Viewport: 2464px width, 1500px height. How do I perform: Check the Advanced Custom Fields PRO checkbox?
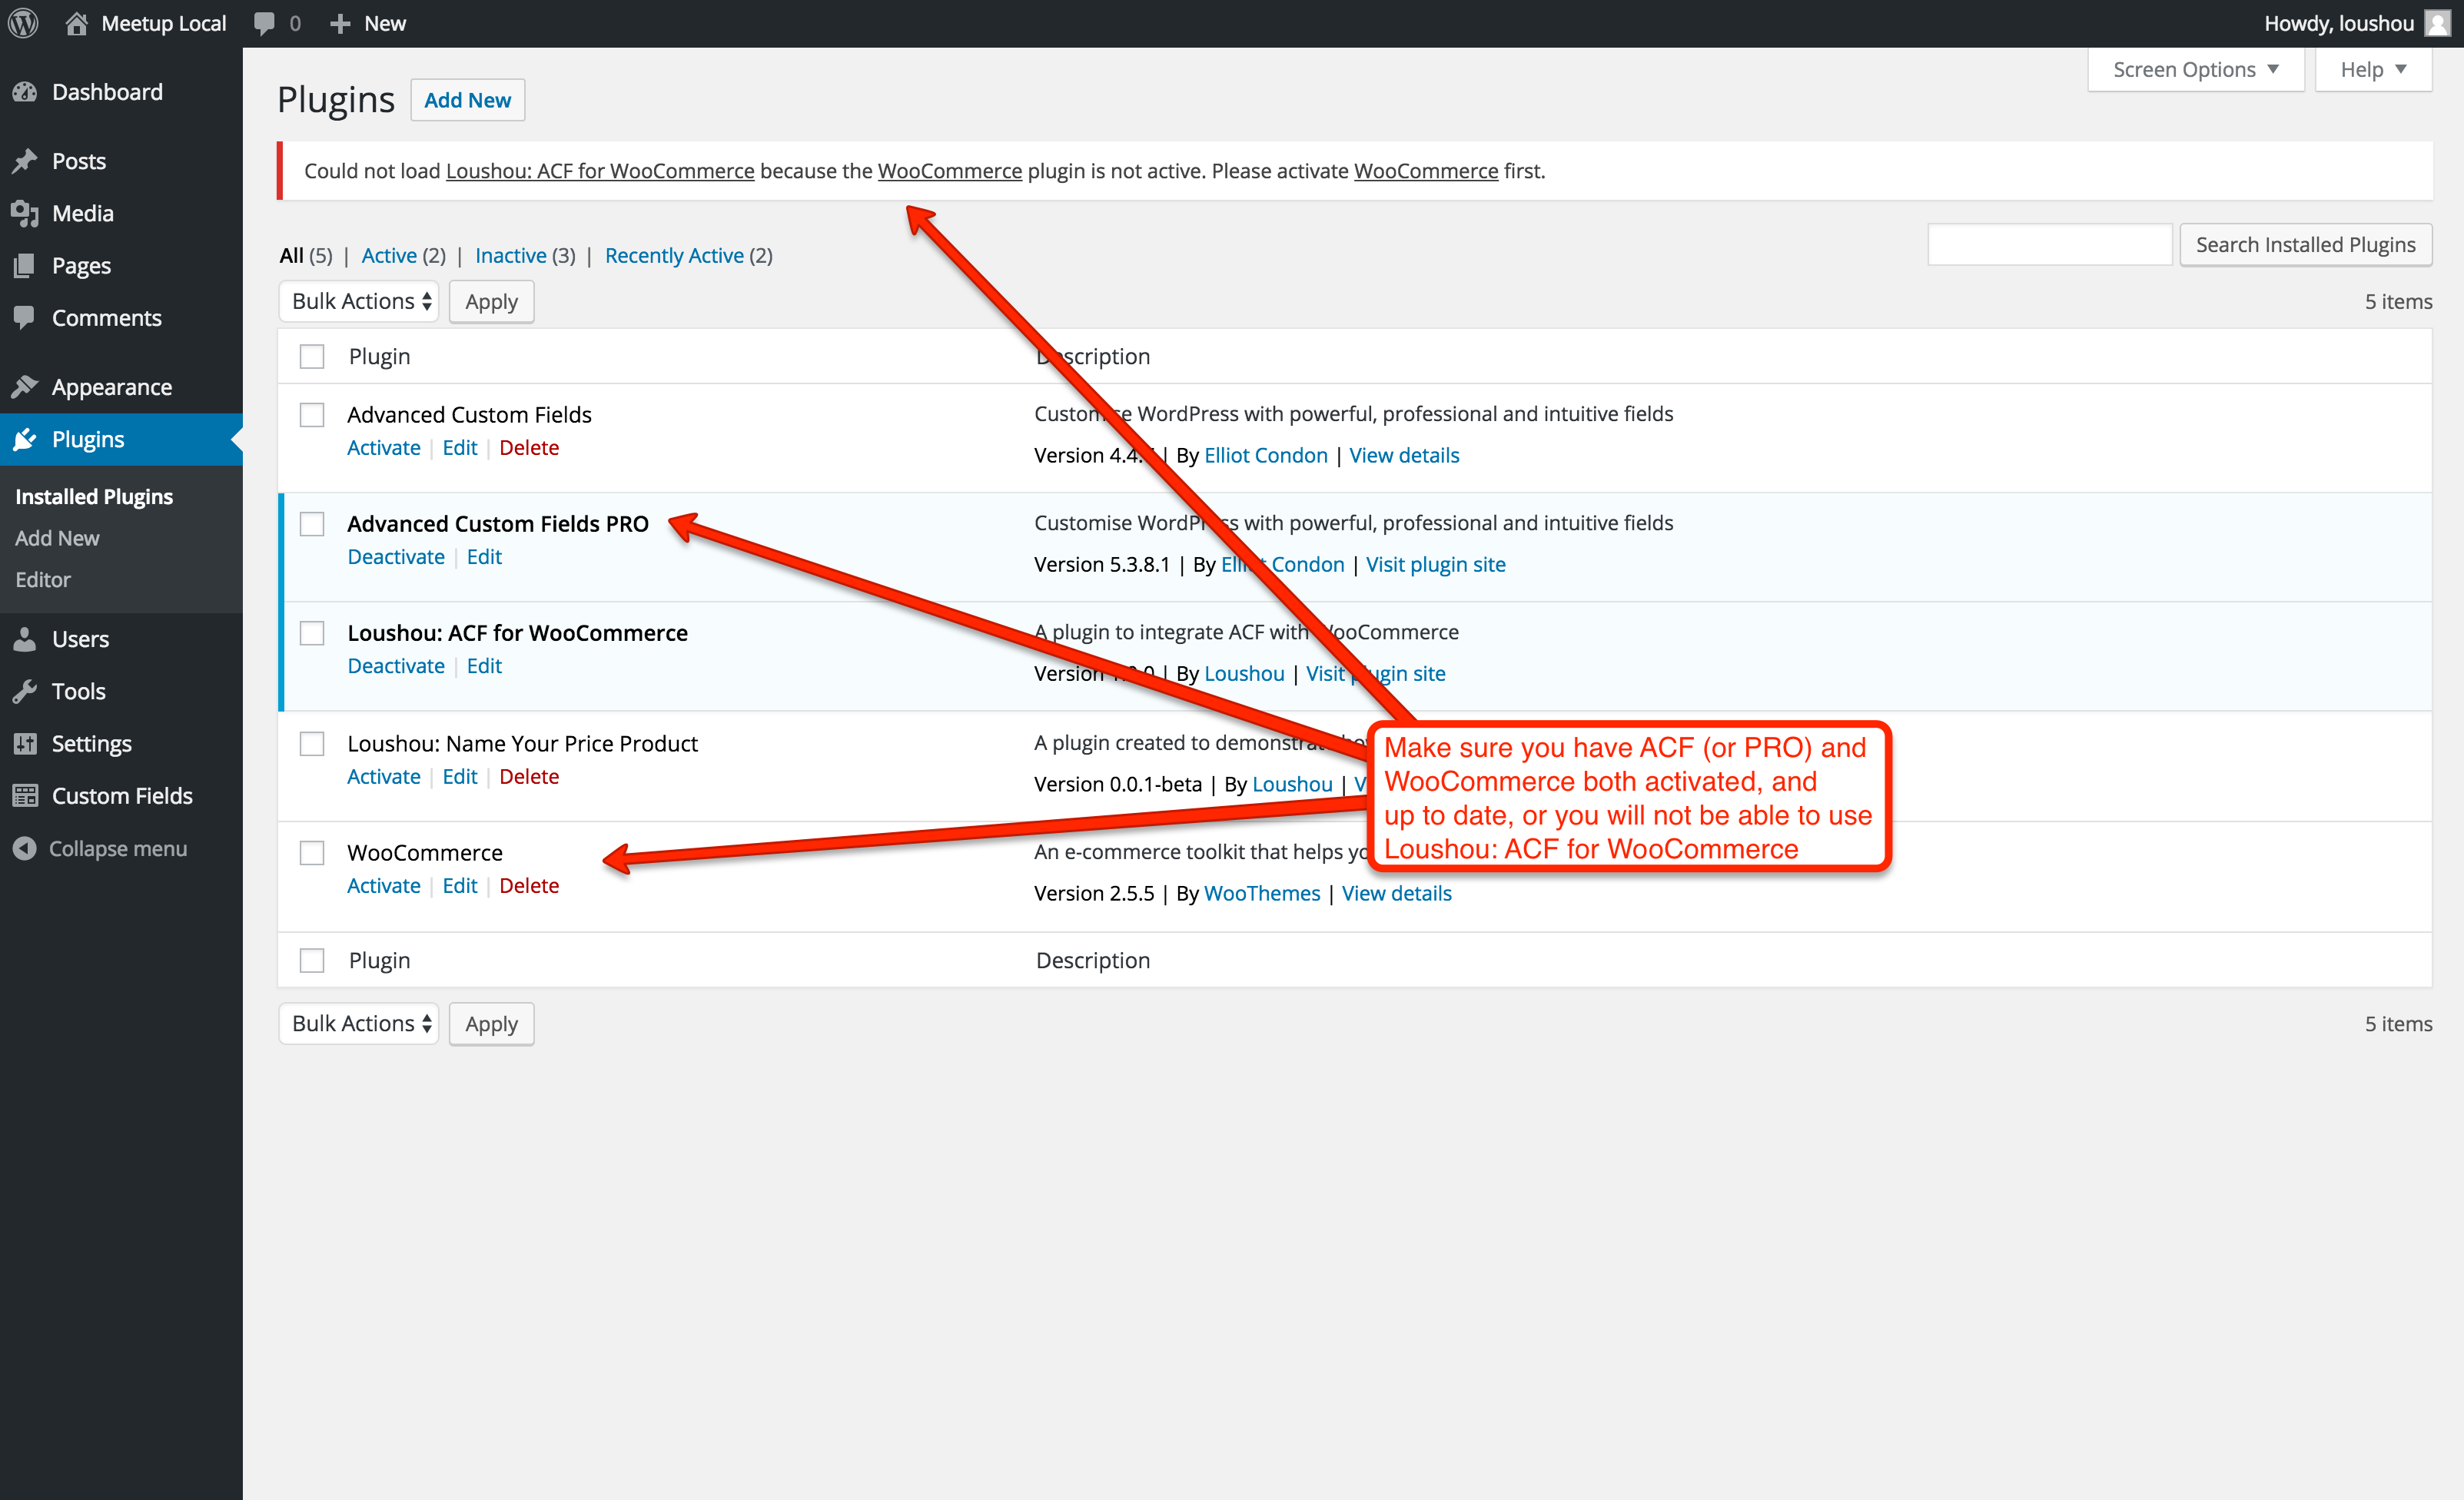[x=312, y=523]
